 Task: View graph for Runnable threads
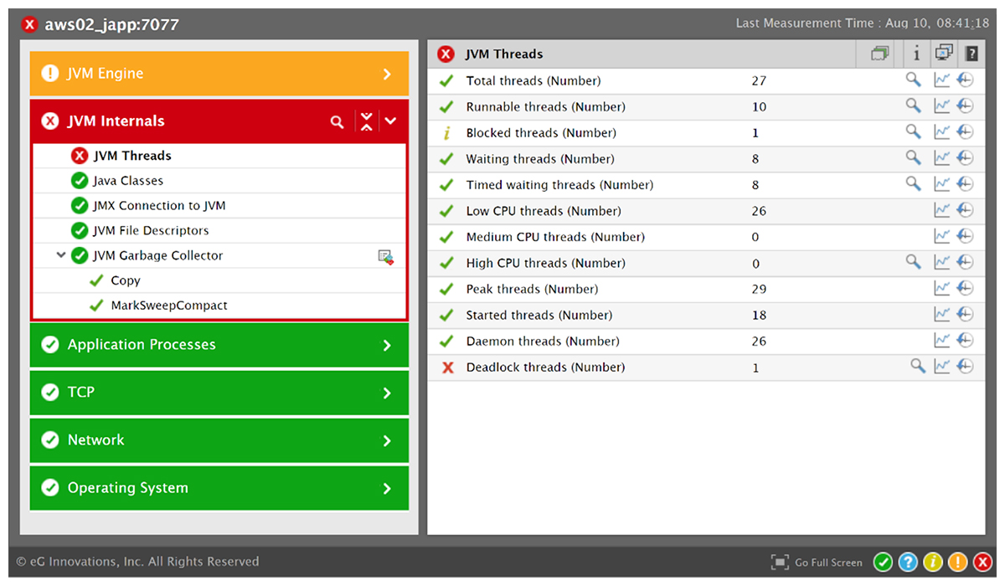(x=942, y=106)
